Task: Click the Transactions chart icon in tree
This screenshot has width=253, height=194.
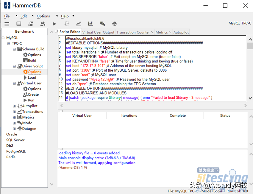Action: click(20, 111)
